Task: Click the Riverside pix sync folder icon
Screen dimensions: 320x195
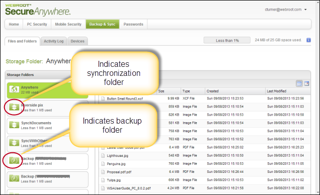Action: pyautogui.click(x=14, y=107)
